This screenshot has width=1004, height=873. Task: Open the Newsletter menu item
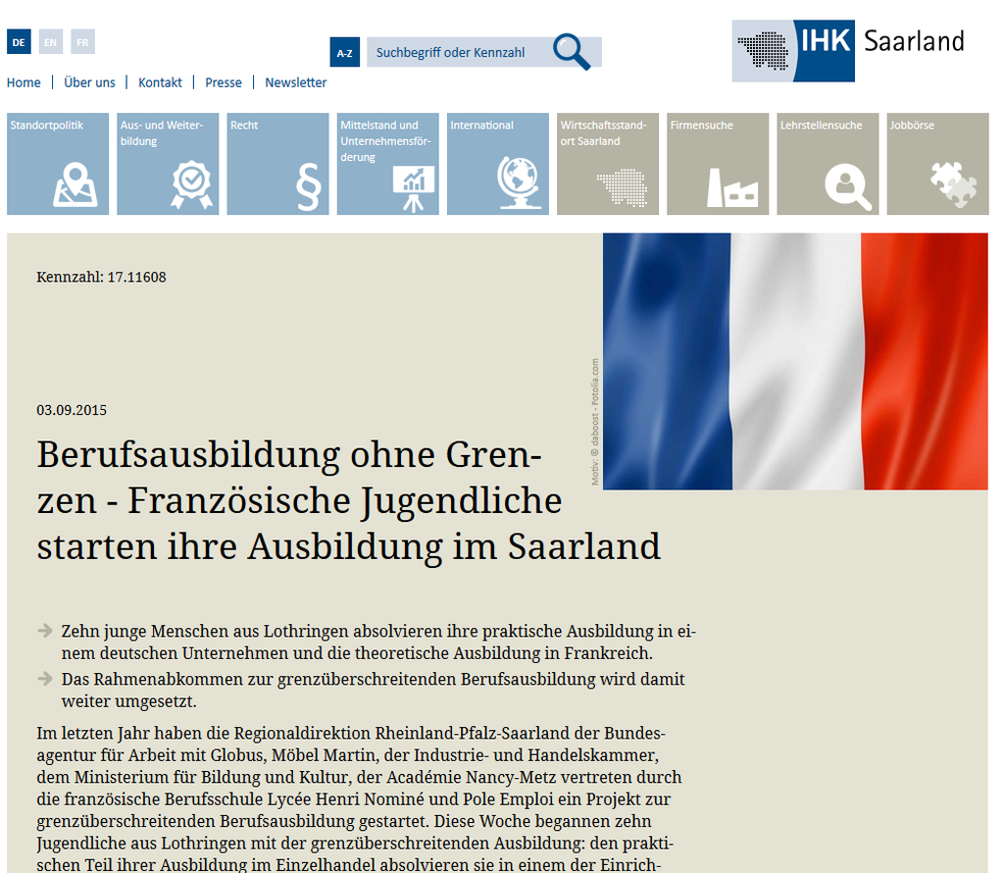point(296,82)
